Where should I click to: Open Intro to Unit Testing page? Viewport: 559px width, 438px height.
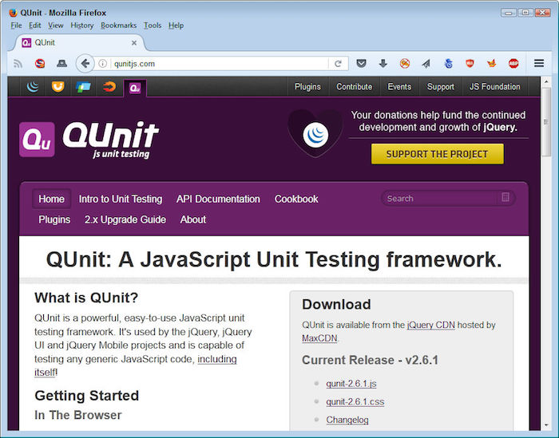(121, 199)
